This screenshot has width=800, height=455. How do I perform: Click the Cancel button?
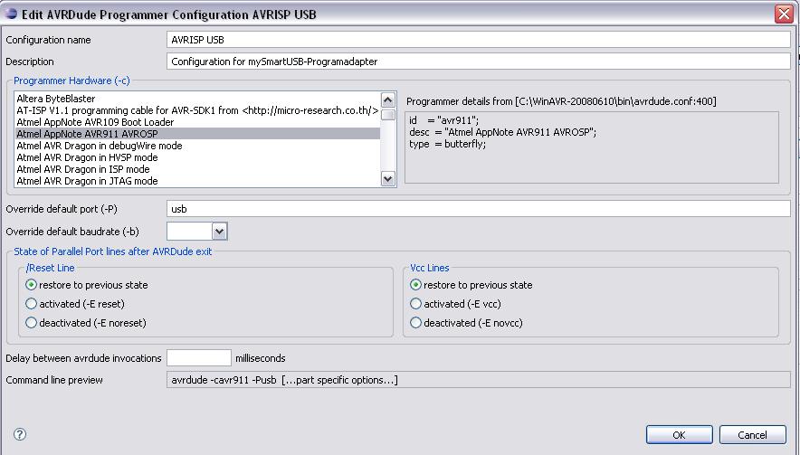pyautogui.click(x=753, y=434)
